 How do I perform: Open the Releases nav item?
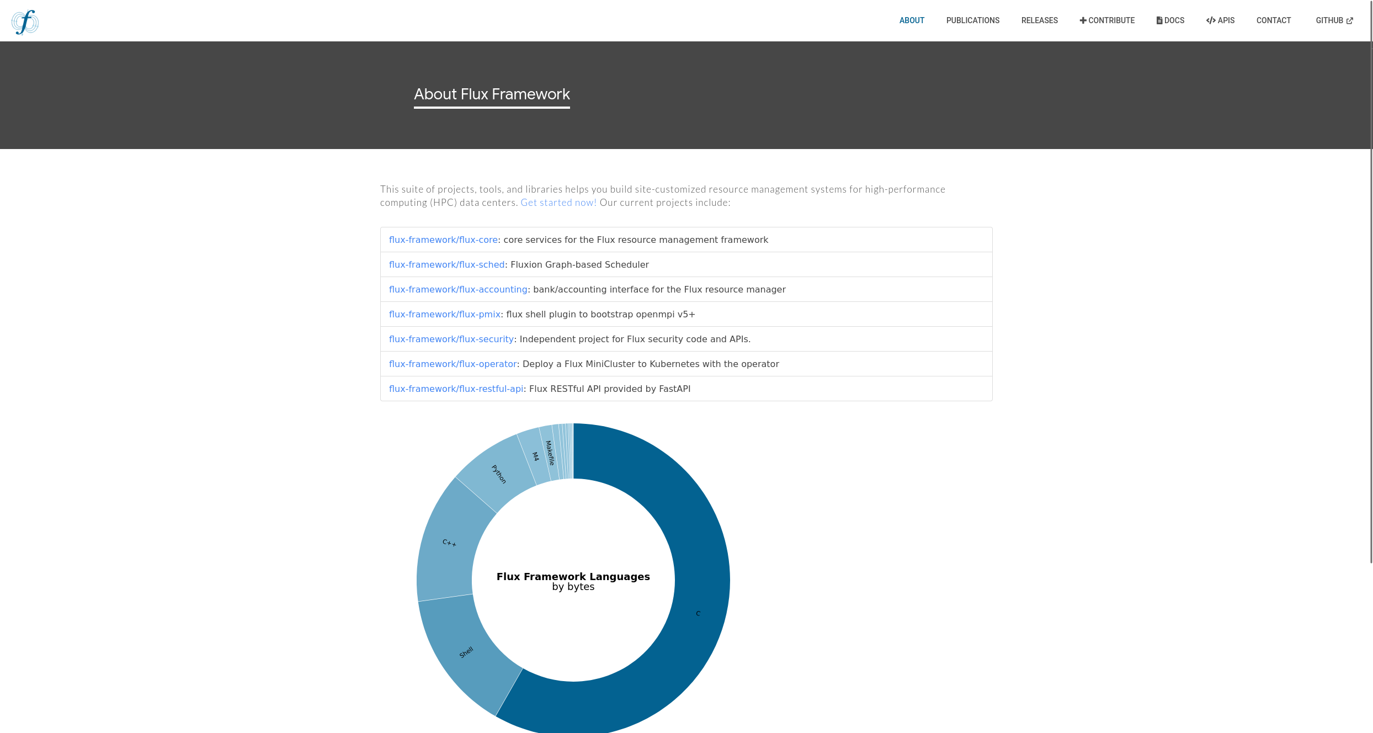click(1040, 20)
